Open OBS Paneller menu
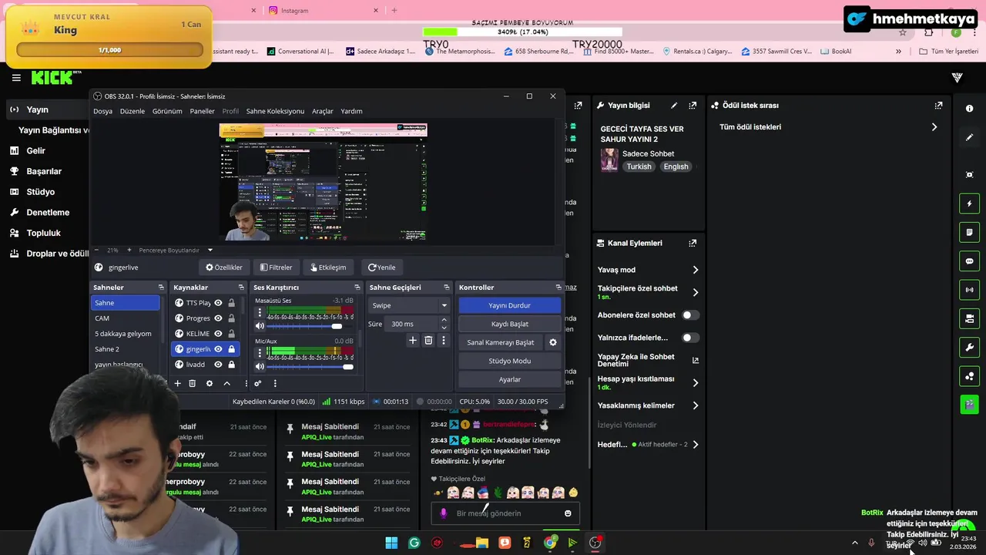Viewport: 986px width, 555px height. (x=202, y=111)
